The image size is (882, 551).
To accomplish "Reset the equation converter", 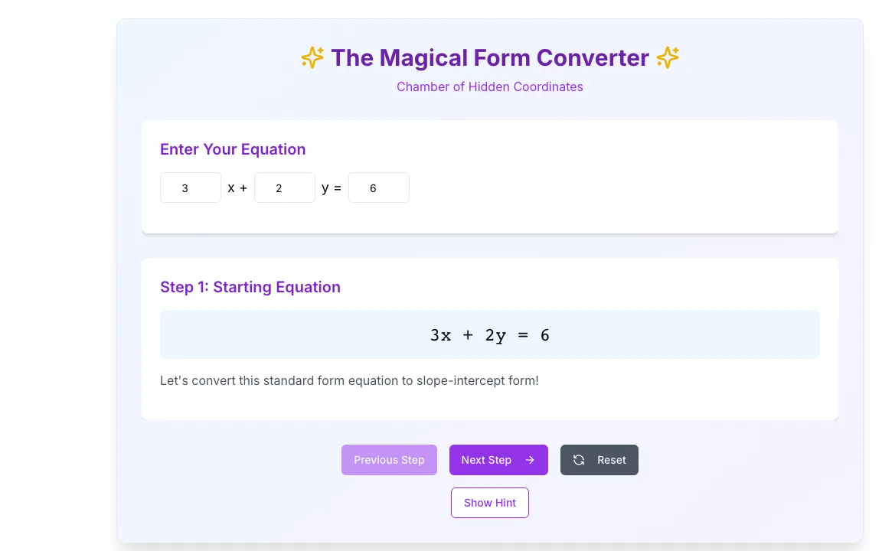I will tap(599, 460).
